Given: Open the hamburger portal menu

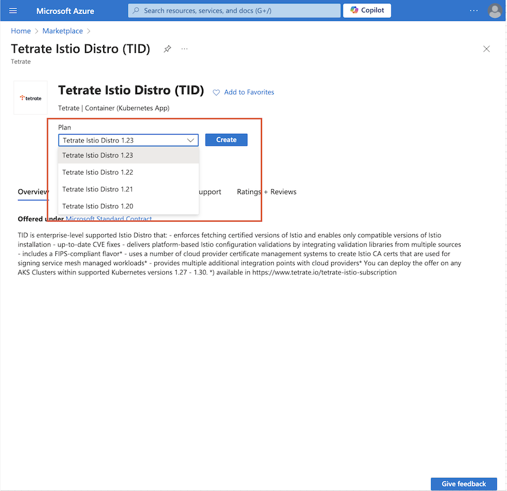Looking at the screenshot, I should point(13,11).
